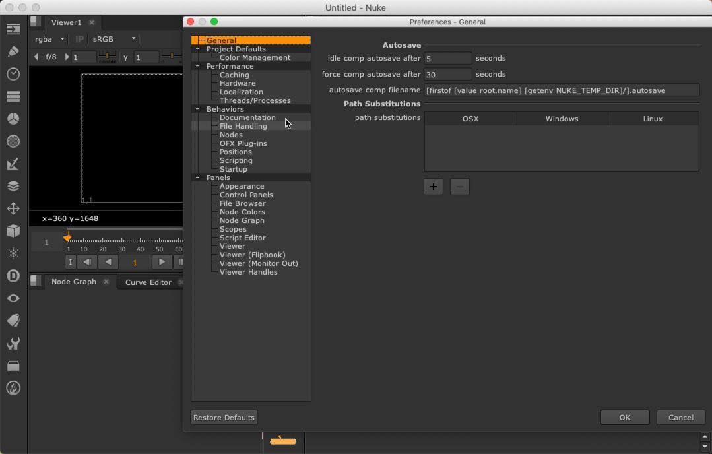Open the Image nodes toolbar menu
Image resolution: width=712 pixels, height=454 pixels.
pos(13,30)
